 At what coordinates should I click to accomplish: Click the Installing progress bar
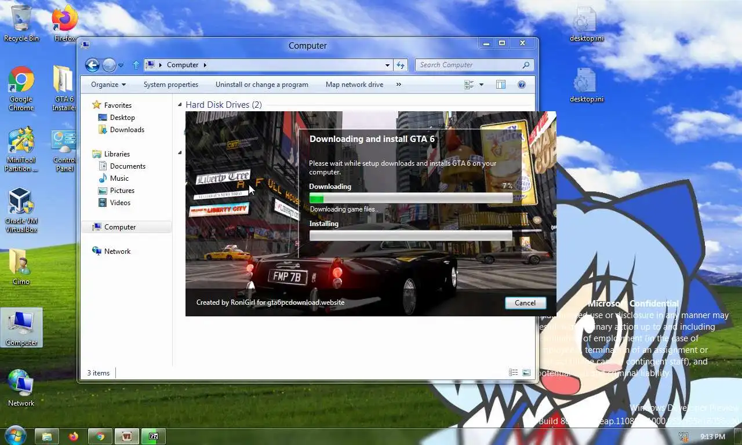(x=411, y=236)
